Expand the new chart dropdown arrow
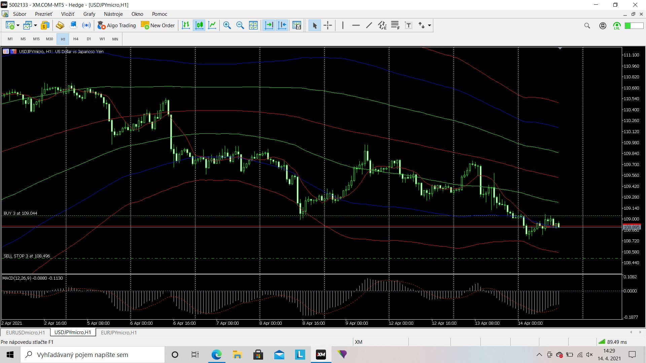 (18, 26)
